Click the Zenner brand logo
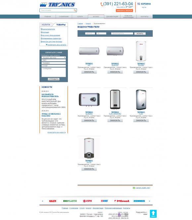This screenshot has width=192, height=220. [139, 201]
